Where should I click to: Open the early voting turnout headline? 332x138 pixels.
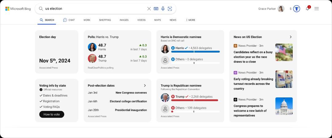(x=253, y=84)
